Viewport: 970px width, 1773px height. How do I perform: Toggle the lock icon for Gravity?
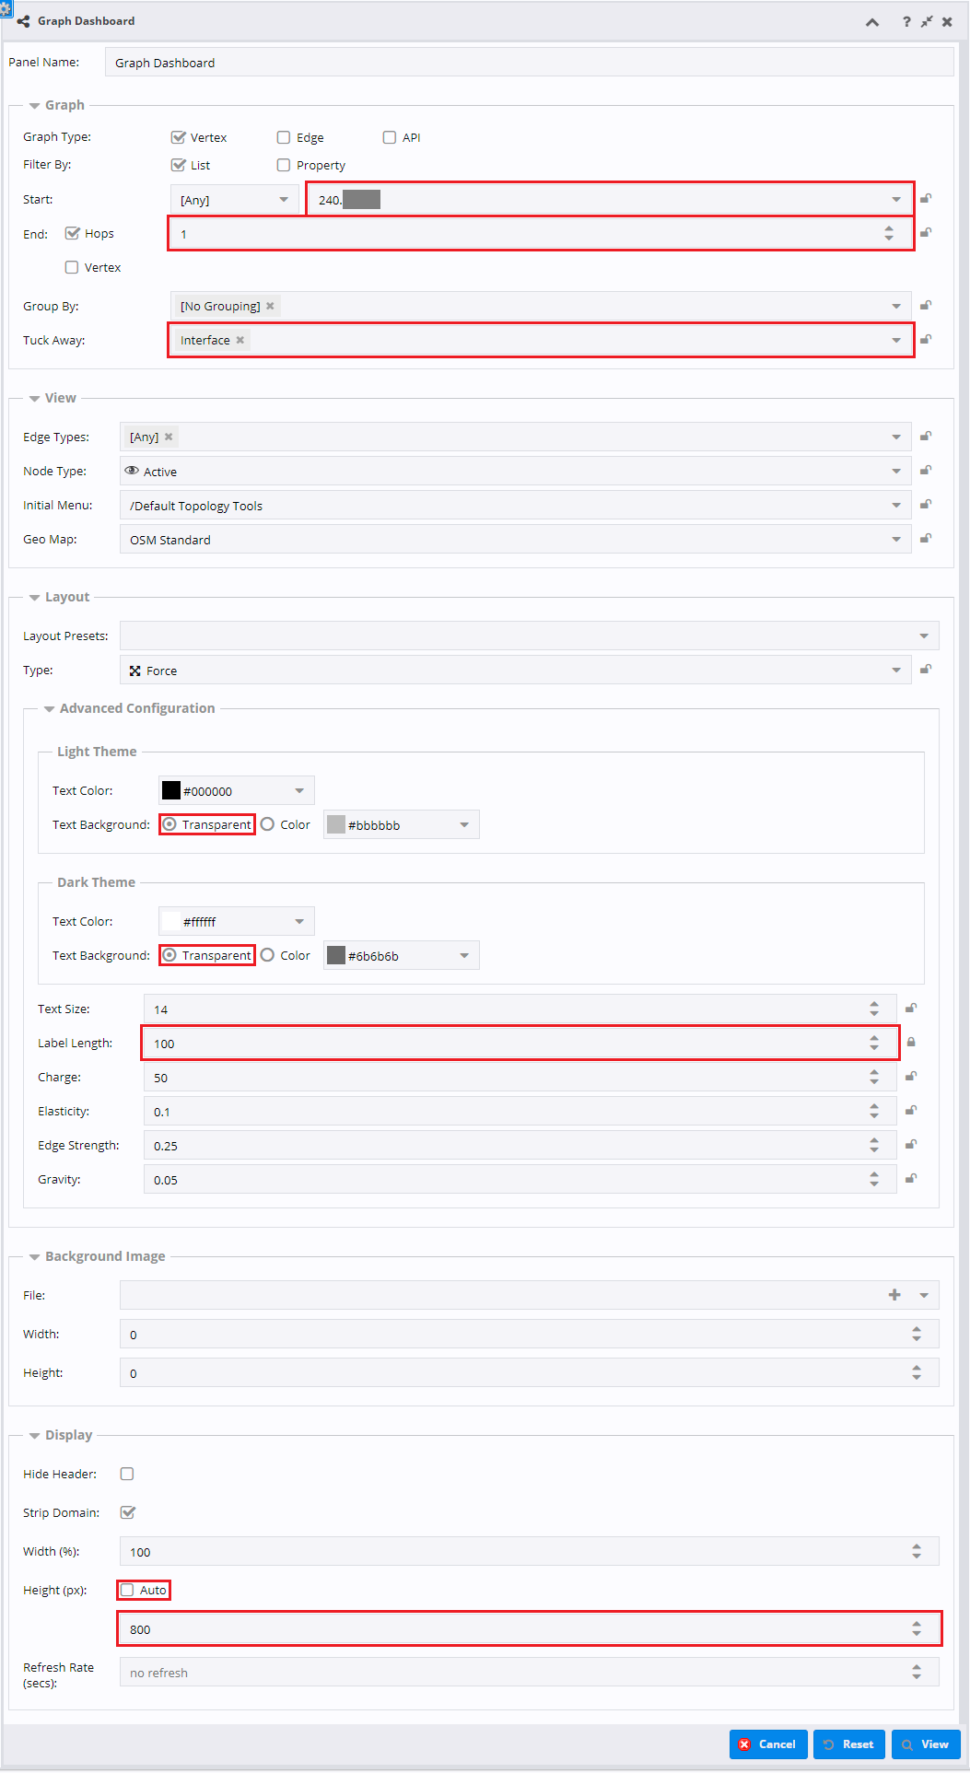pos(911,1178)
